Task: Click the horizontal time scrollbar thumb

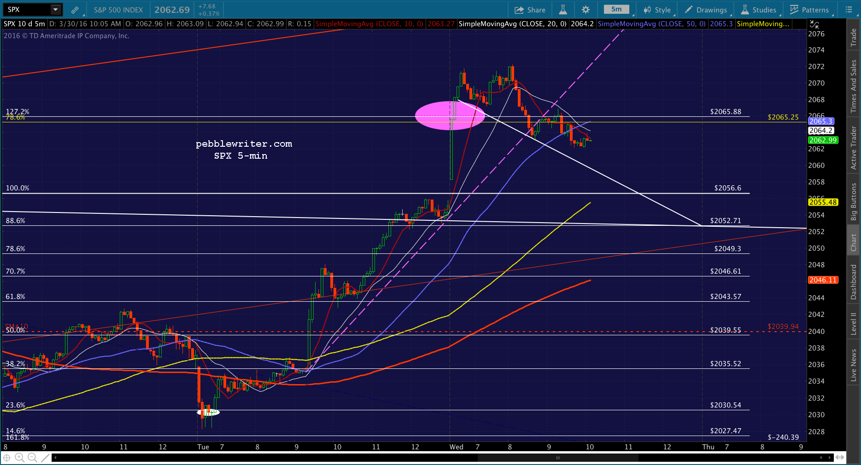Action: [558, 458]
